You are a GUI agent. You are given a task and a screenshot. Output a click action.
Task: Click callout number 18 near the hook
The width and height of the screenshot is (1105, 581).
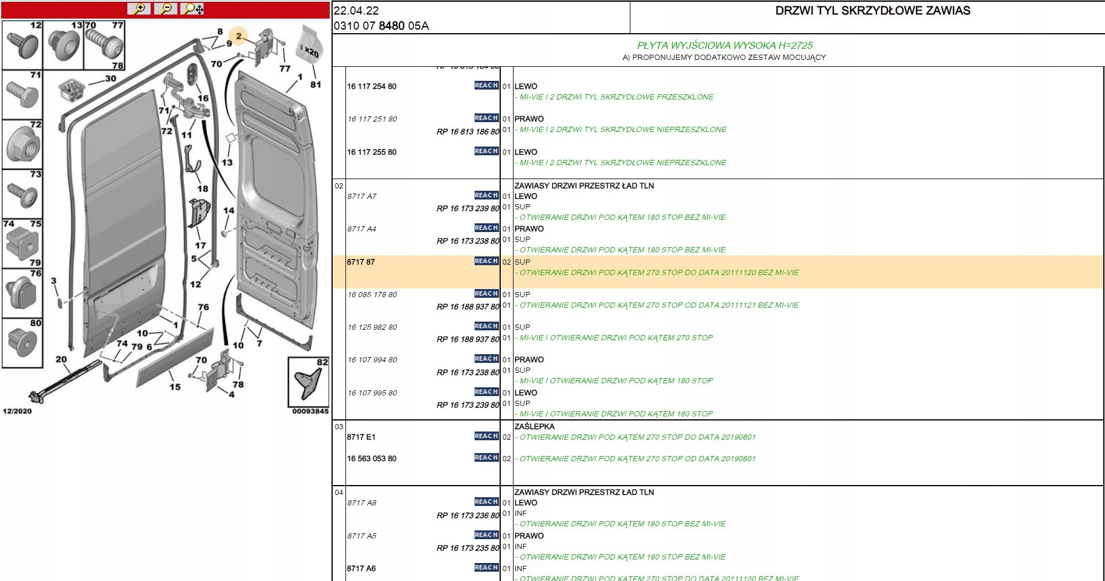coord(202,188)
